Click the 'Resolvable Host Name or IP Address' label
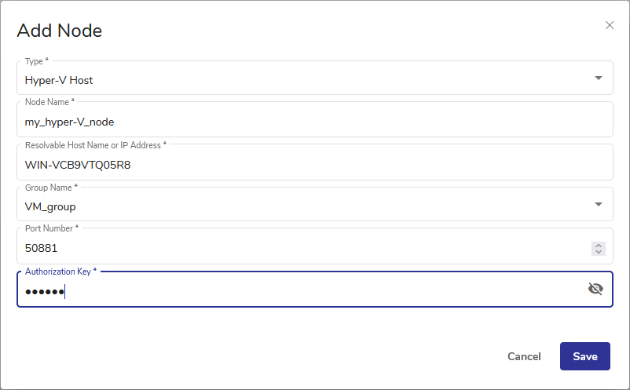Screen dimensions: 630x390 95,145
